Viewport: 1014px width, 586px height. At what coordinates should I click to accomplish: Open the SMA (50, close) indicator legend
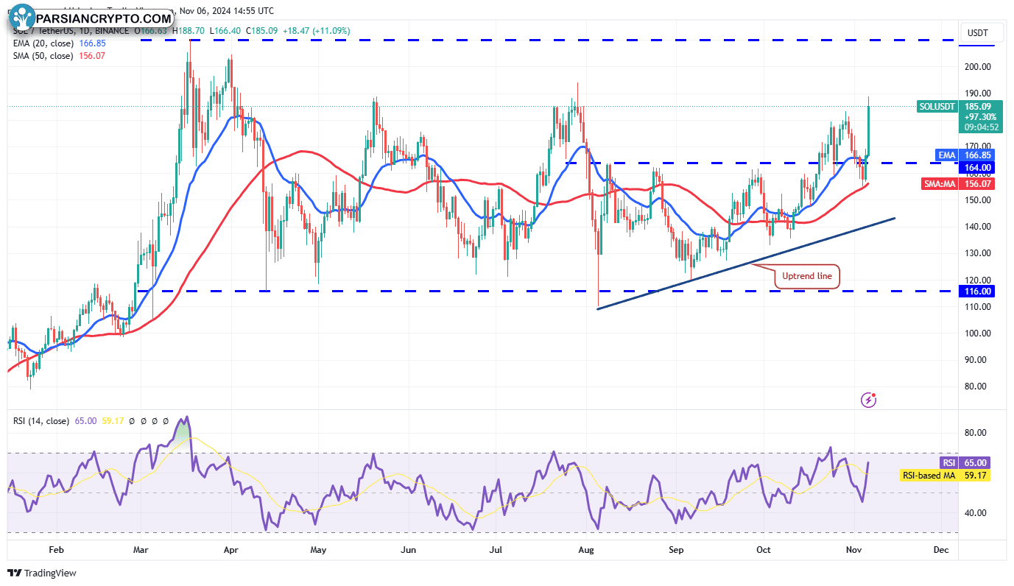click(60, 56)
